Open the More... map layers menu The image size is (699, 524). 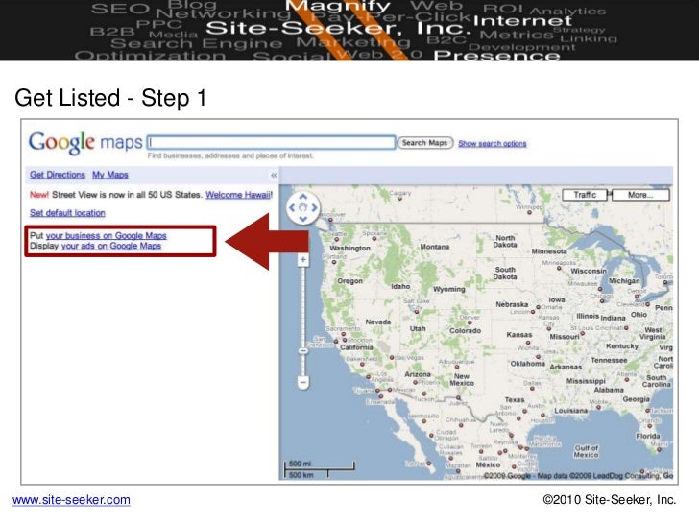pos(640,195)
